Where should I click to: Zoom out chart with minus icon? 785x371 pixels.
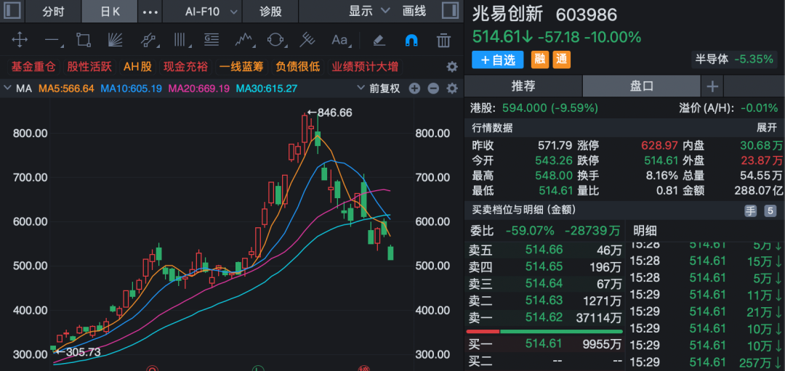pos(433,89)
